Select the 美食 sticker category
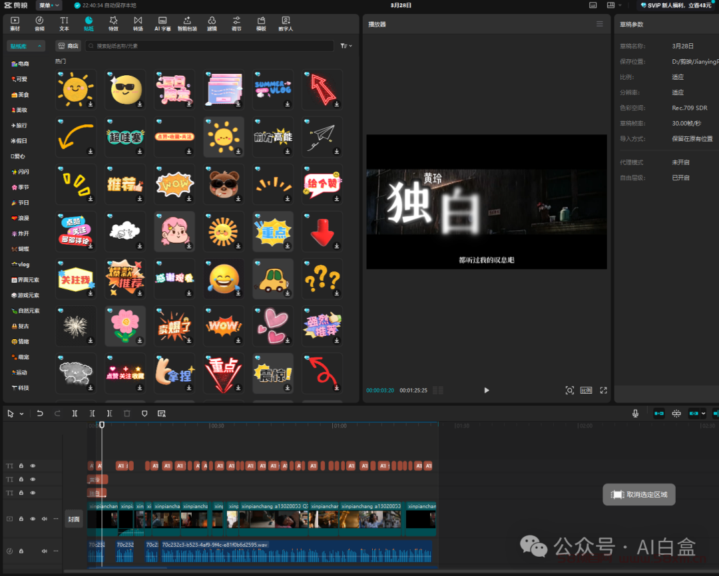The height and width of the screenshot is (576, 719). pos(21,94)
